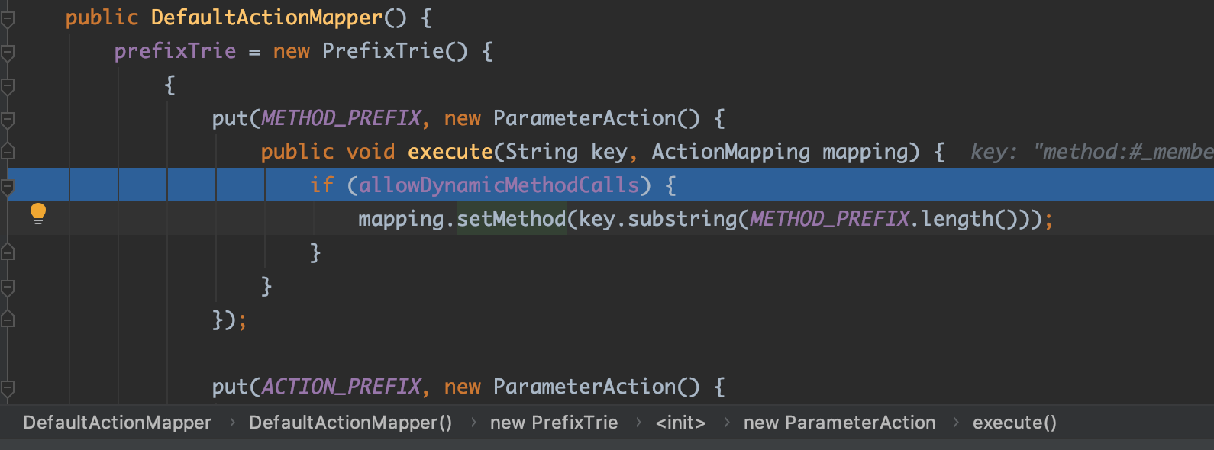Click ACTION_PREFIX constant in put call
The height and width of the screenshot is (450, 1214).
click(341, 387)
